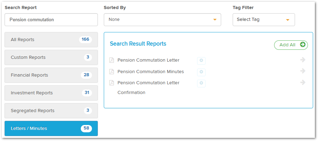Viewport: 318px width, 141px height.
Task: Click arrow icon for Letter Confirmation row
Action: pos(303,82)
